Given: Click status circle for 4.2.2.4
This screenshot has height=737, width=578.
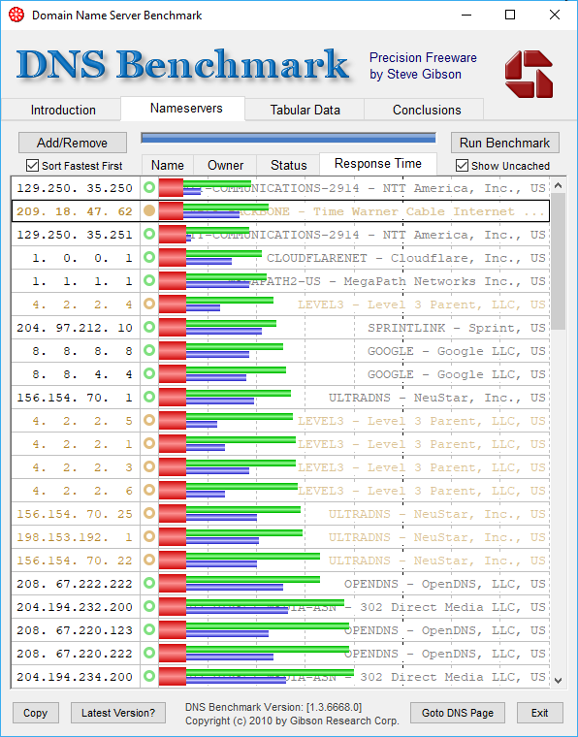Looking at the screenshot, I should point(149,304).
